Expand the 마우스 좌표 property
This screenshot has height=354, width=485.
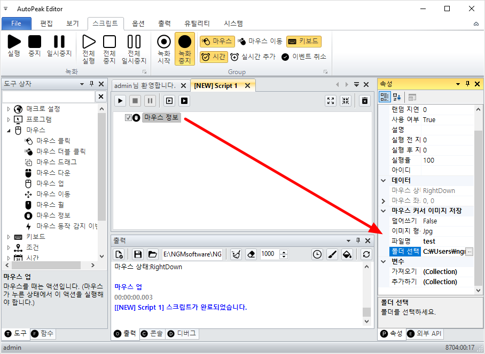coord(383,201)
